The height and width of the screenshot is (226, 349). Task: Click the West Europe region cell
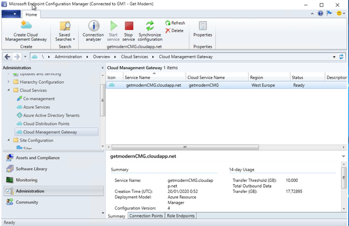[x=263, y=85]
